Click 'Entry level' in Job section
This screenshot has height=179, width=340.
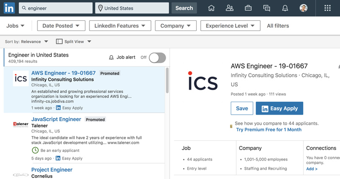197,168
